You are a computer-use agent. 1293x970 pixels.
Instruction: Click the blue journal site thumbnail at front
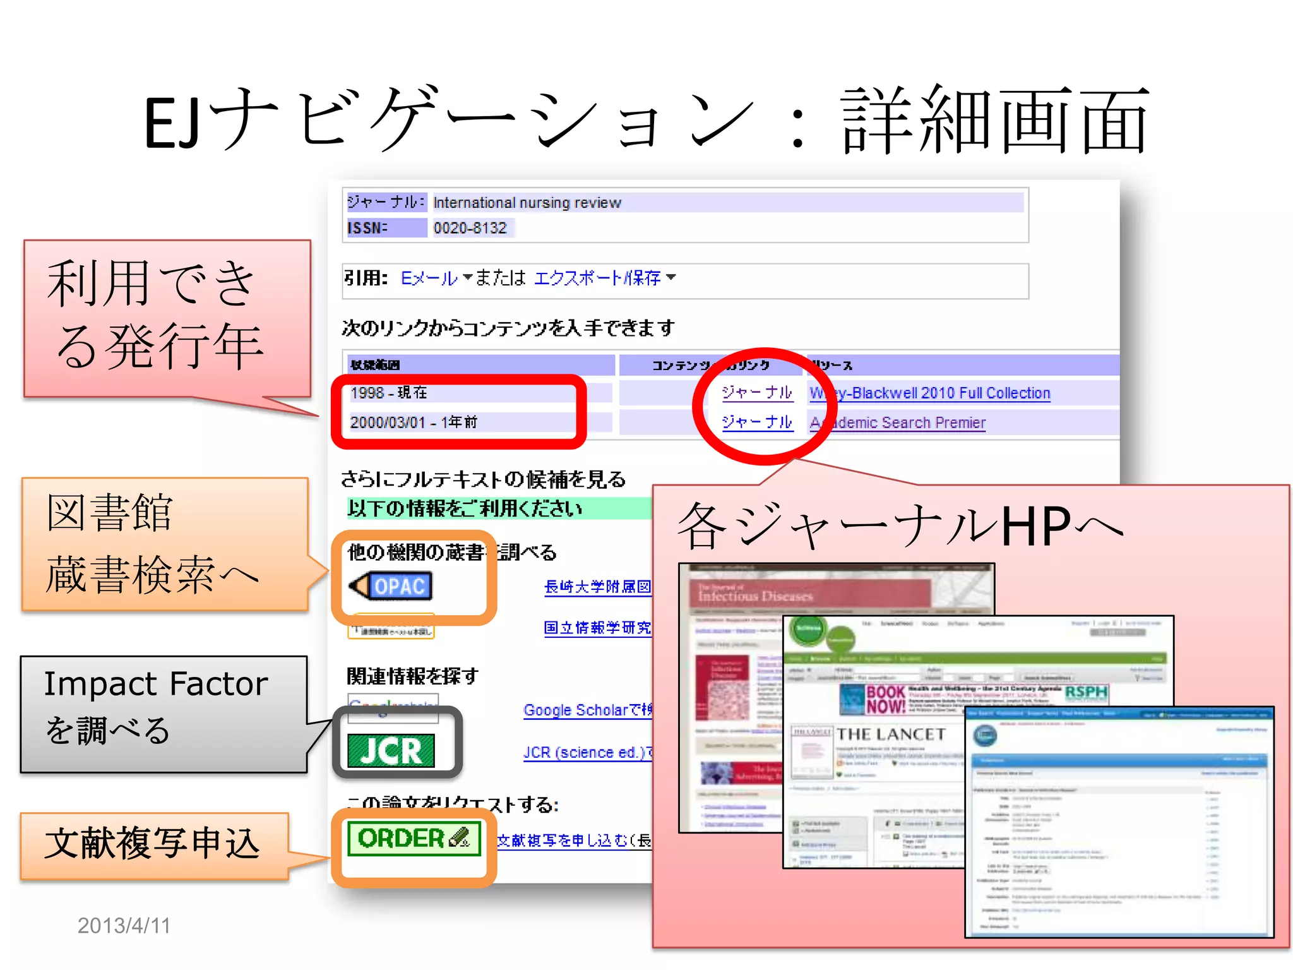(1119, 822)
